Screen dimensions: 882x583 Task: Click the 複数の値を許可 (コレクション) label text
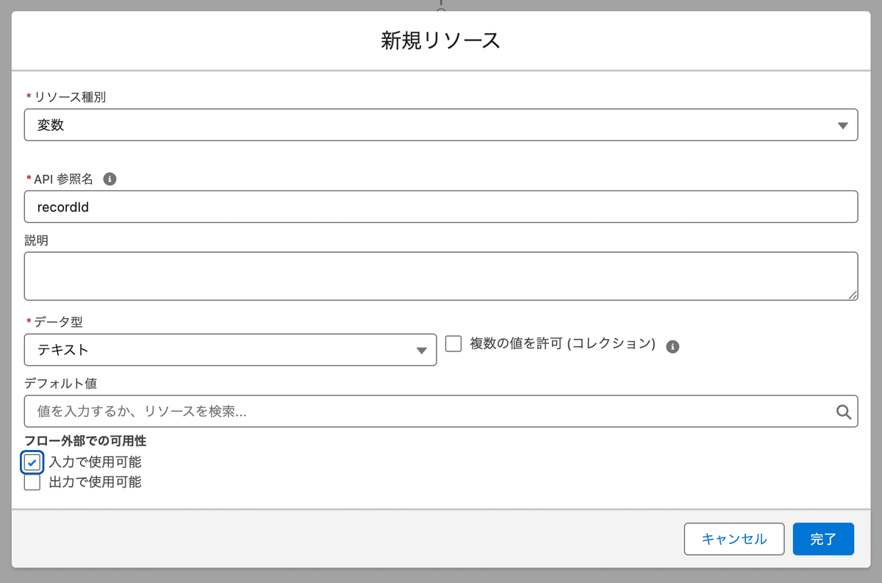pyautogui.click(x=562, y=343)
